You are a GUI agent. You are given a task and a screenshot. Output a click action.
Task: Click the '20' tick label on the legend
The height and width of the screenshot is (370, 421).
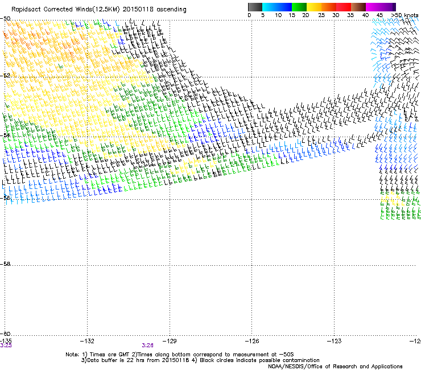click(306, 15)
